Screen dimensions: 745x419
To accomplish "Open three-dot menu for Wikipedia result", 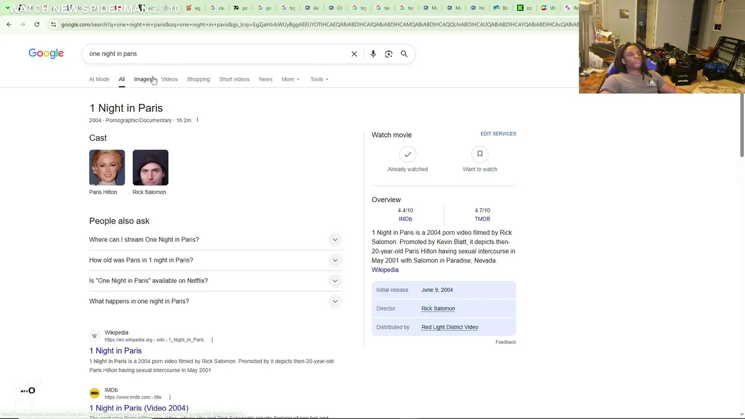I will (212, 340).
